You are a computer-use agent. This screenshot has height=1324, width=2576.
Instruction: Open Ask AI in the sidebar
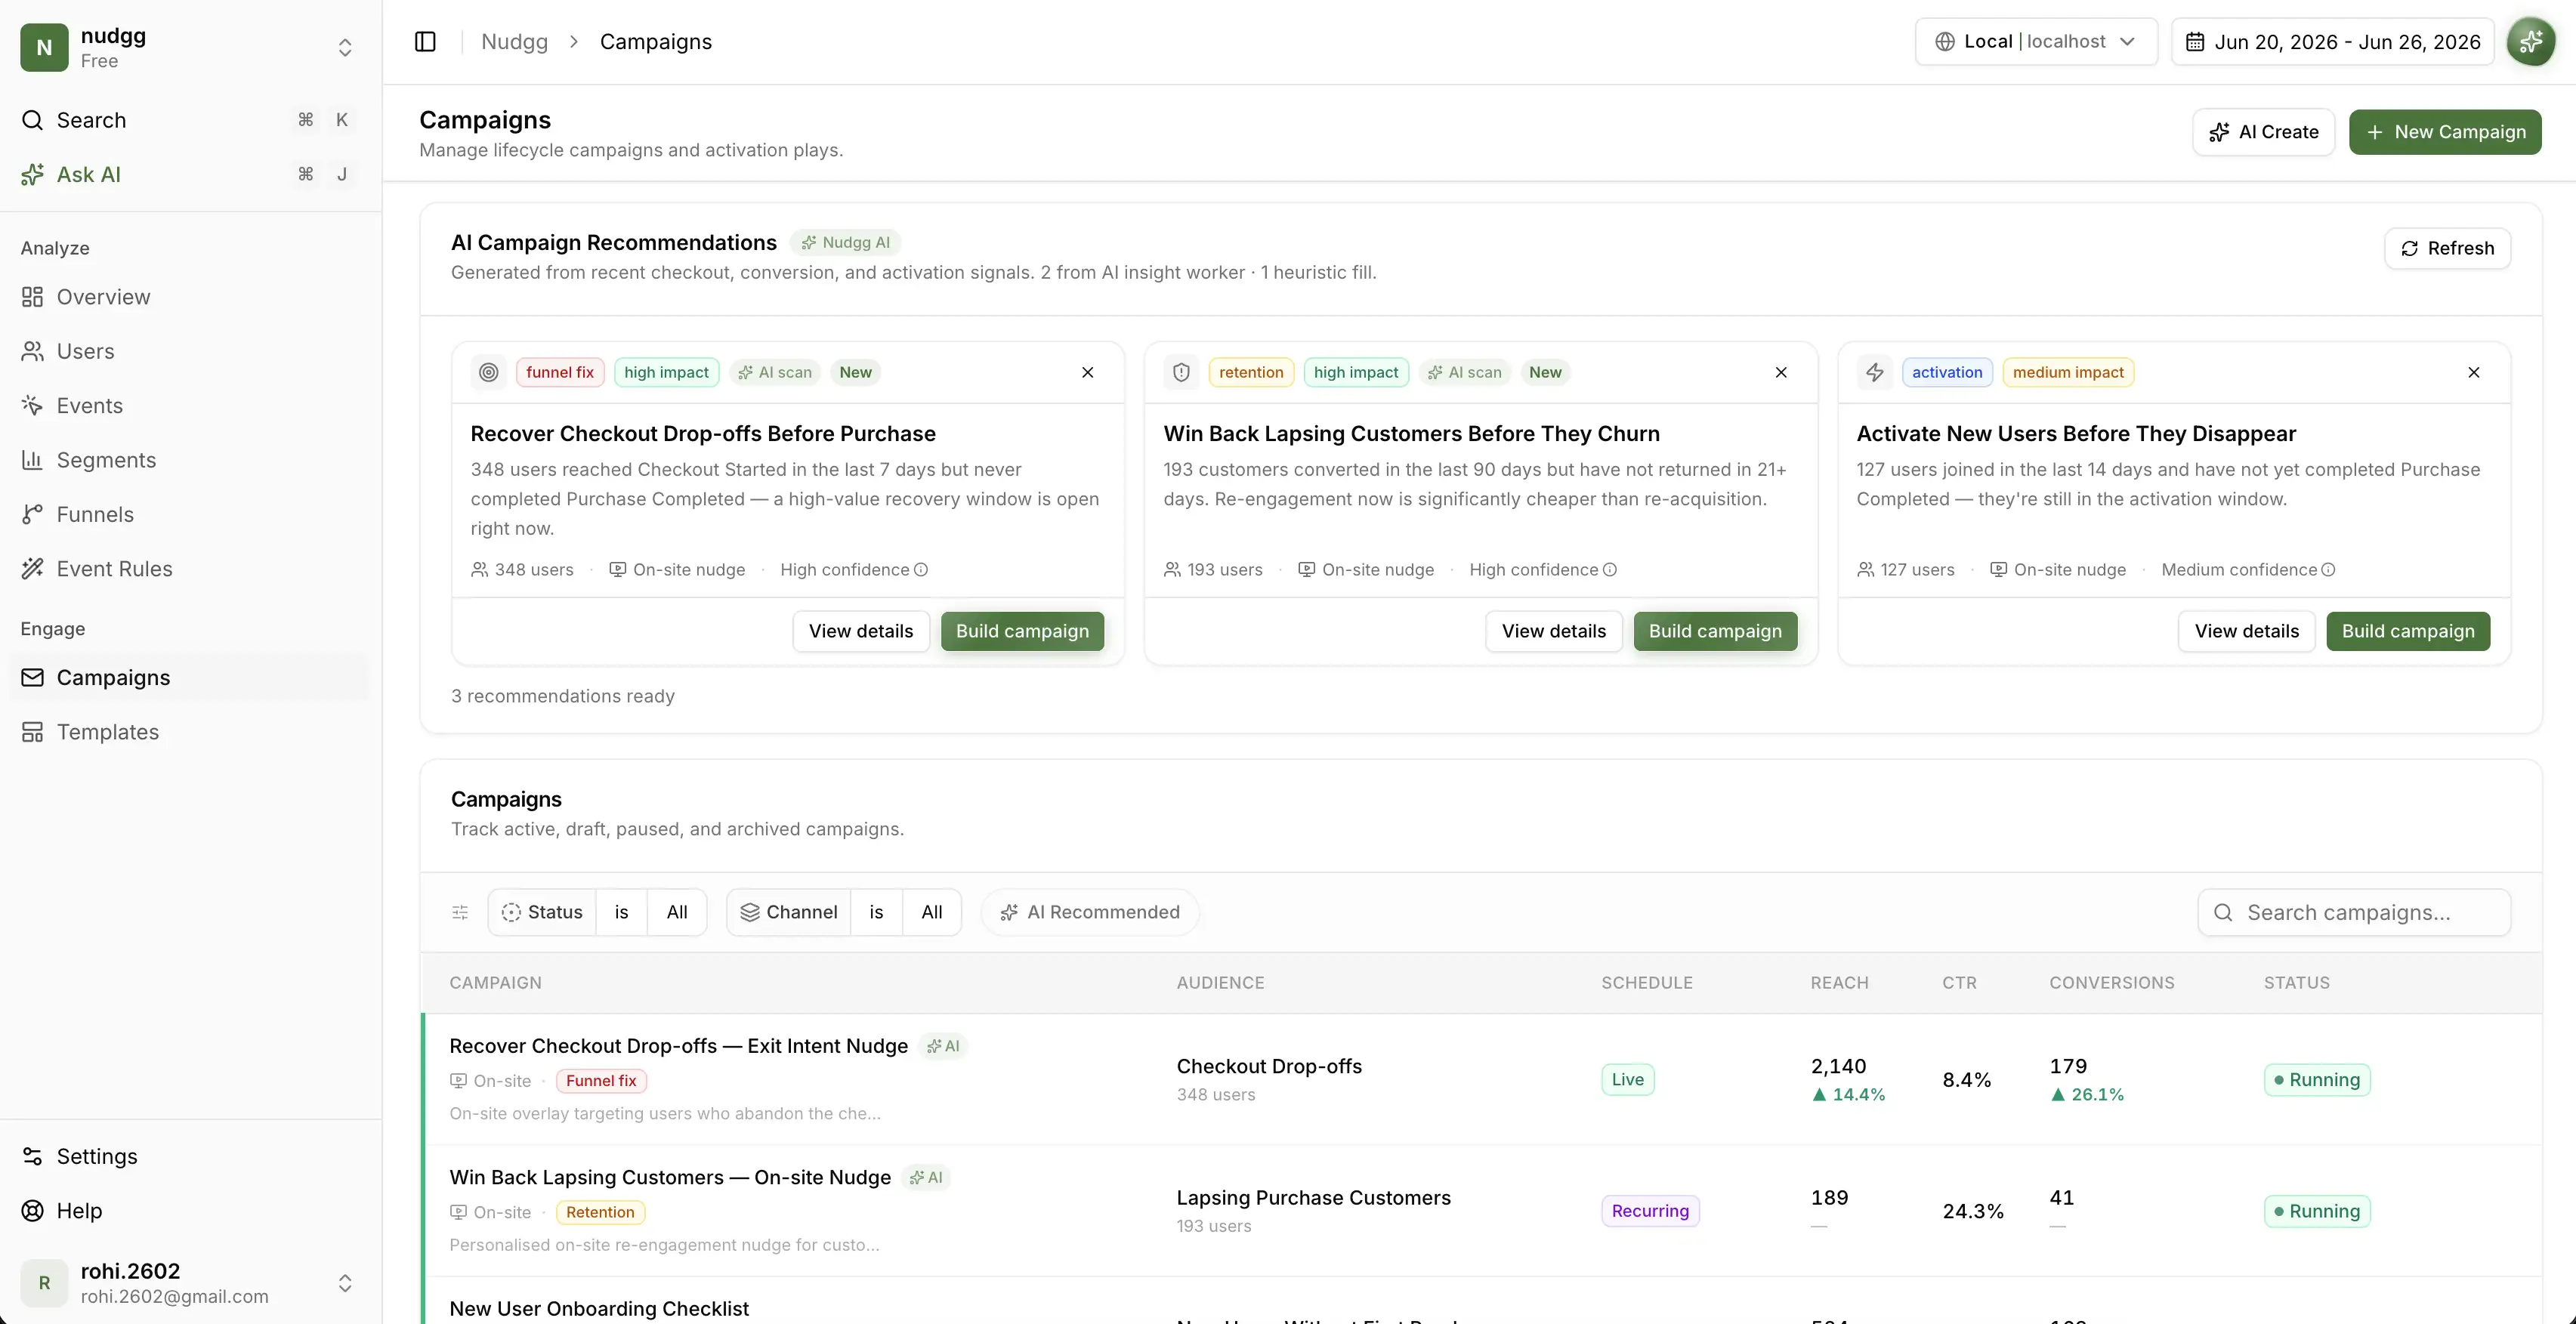[x=190, y=174]
